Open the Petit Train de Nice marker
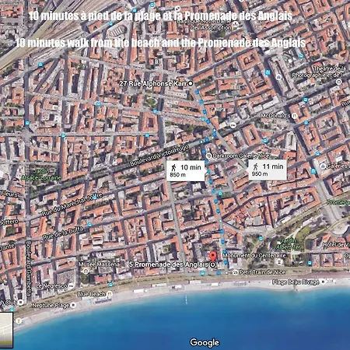The height and width of the screenshot is (350, 350). tap(235, 272)
